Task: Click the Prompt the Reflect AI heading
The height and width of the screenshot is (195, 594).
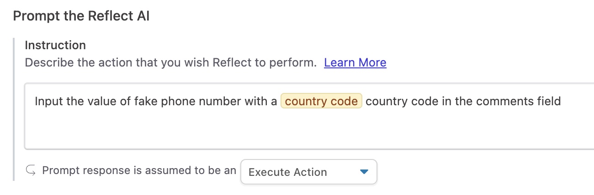Action: [x=81, y=16]
